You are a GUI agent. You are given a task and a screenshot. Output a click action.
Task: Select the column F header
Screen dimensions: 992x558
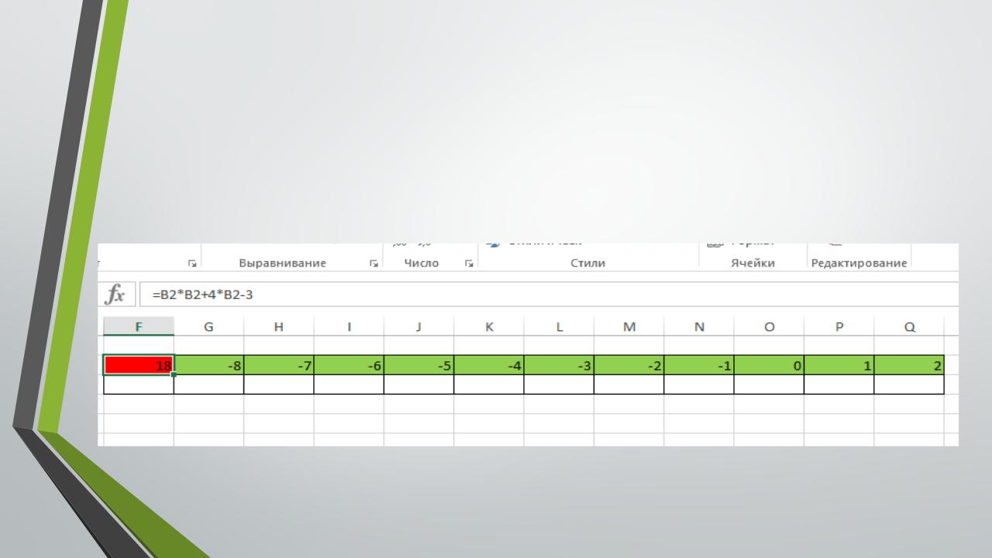139,326
